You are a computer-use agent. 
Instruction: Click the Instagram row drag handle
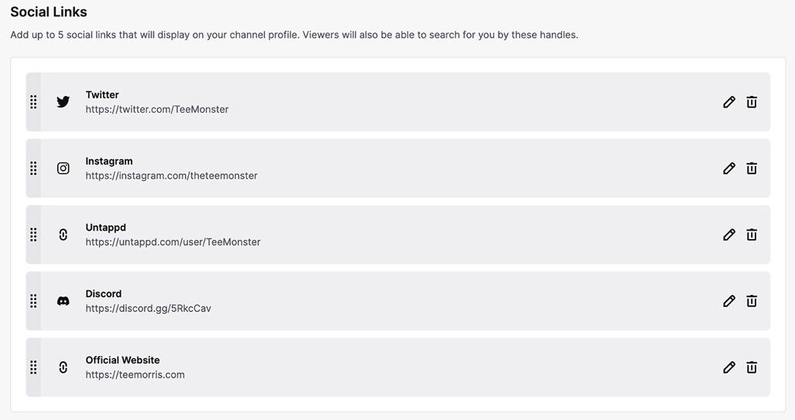(33, 169)
